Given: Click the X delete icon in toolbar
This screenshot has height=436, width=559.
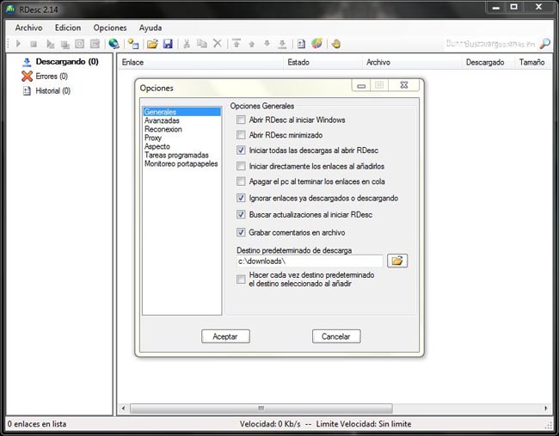Looking at the screenshot, I should [218, 44].
